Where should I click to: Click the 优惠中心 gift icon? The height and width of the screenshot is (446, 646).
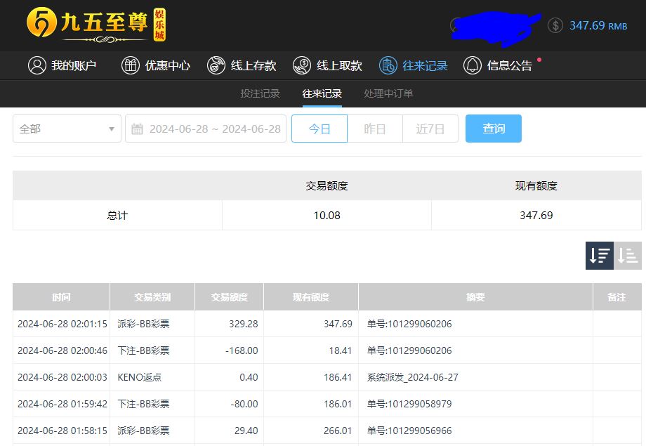coord(131,65)
